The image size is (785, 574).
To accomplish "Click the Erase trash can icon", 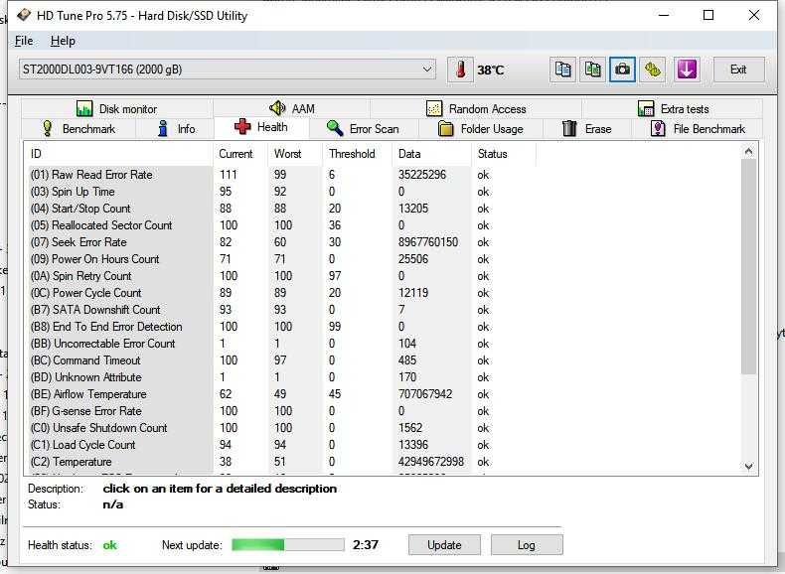I will pyautogui.click(x=569, y=129).
